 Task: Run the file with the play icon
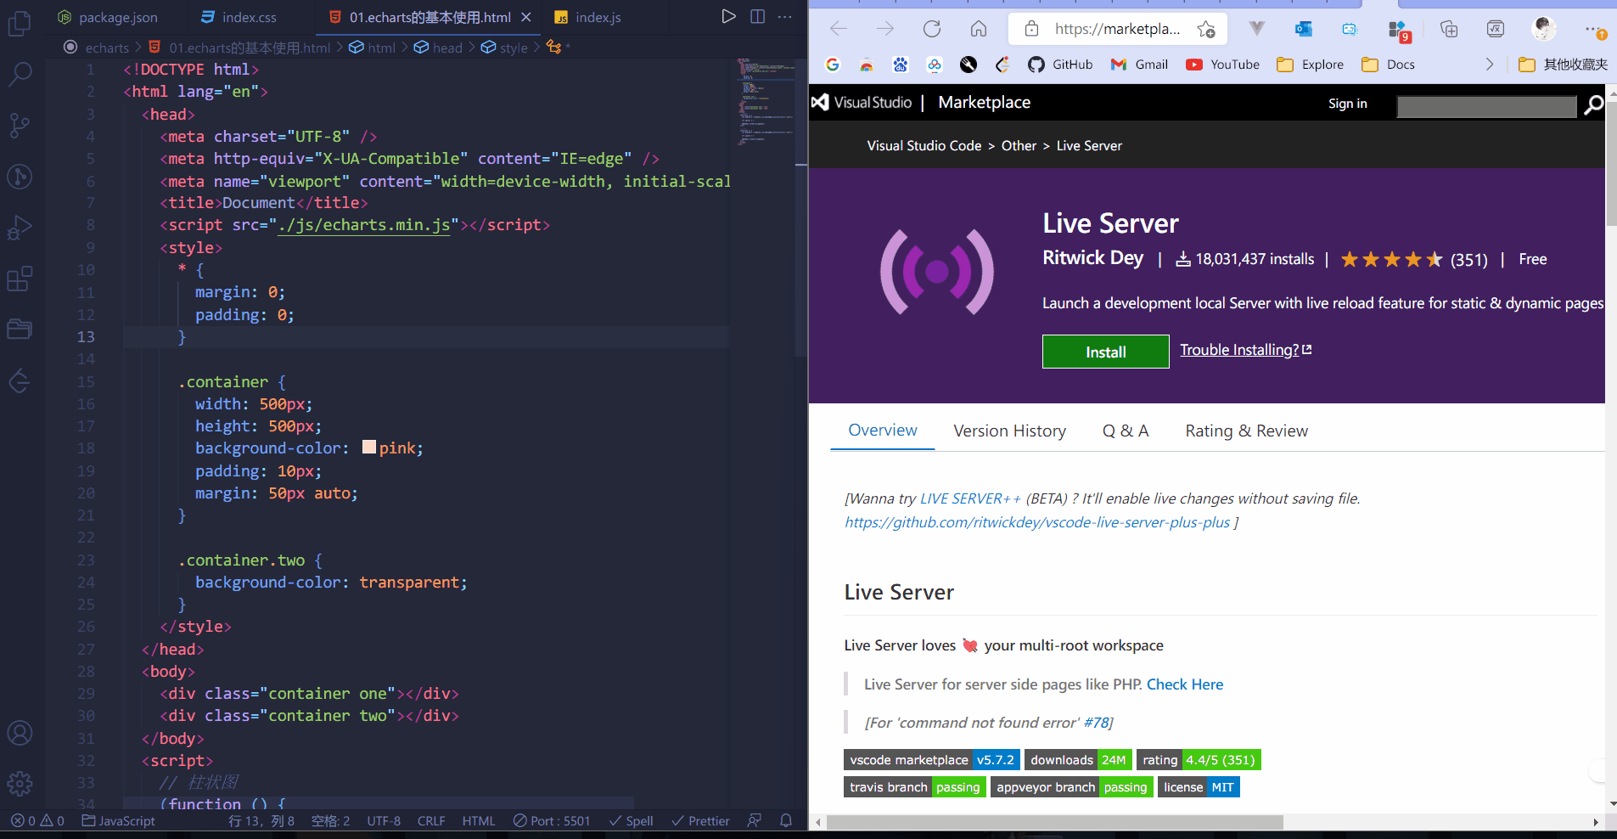pos(728,16)
